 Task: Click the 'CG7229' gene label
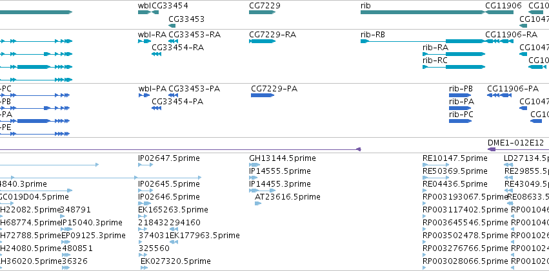pos(265,6)
